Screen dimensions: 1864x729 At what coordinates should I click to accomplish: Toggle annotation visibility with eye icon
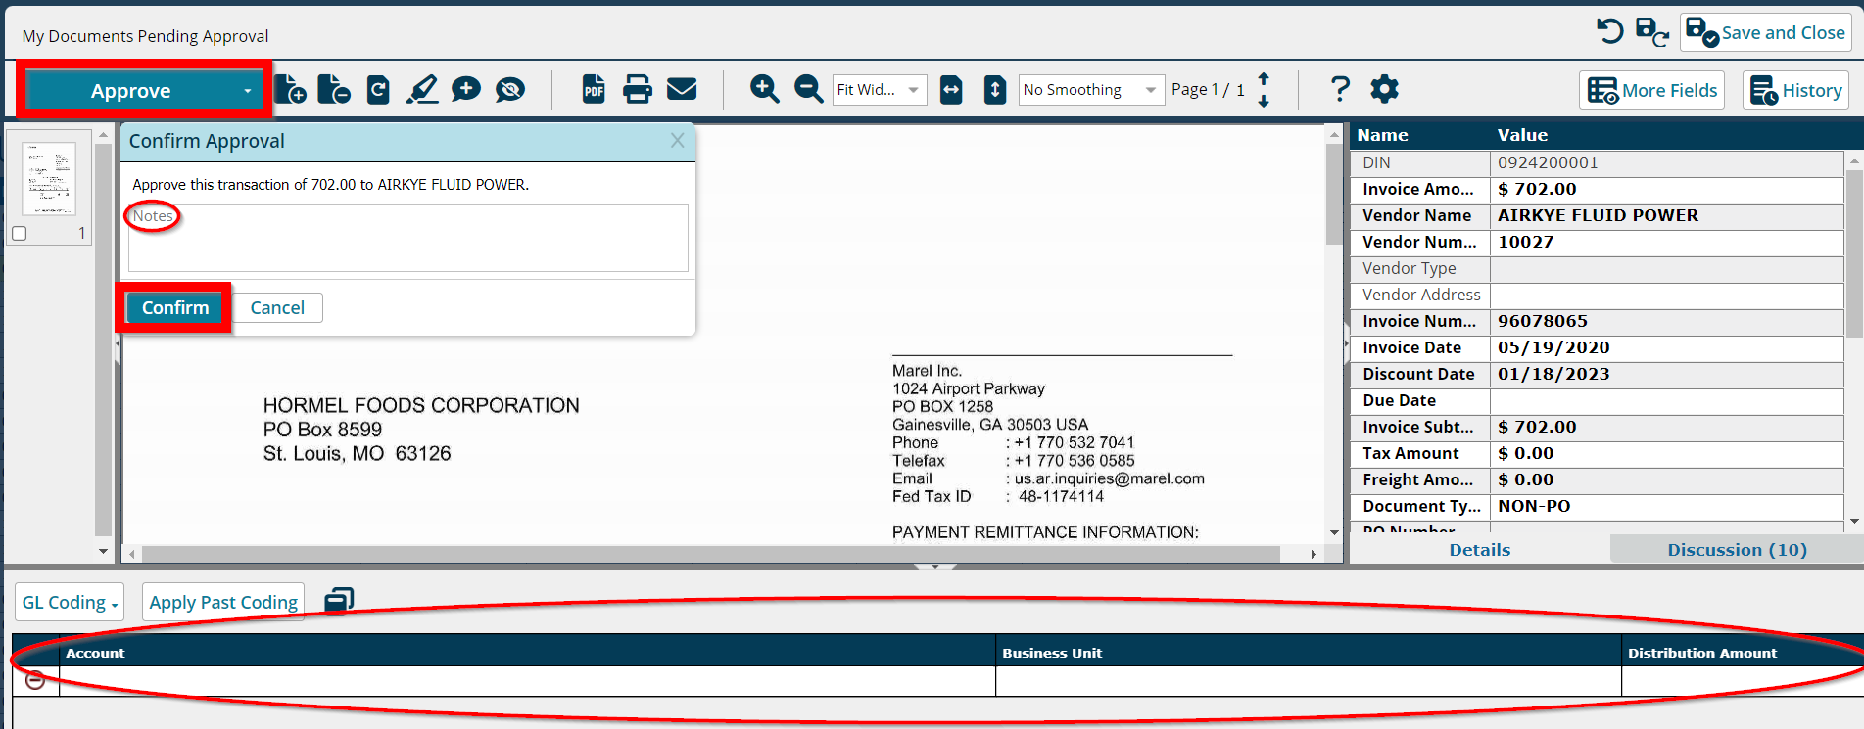click(x=510, y=90)
